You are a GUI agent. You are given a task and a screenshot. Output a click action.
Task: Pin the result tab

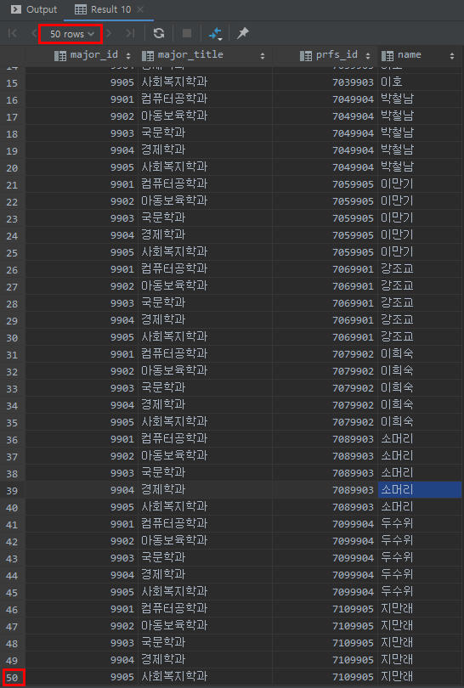(x=243, y=33)
